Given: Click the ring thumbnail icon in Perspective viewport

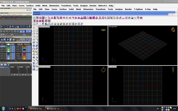Looking at the screenshot, I should [173, 30].
